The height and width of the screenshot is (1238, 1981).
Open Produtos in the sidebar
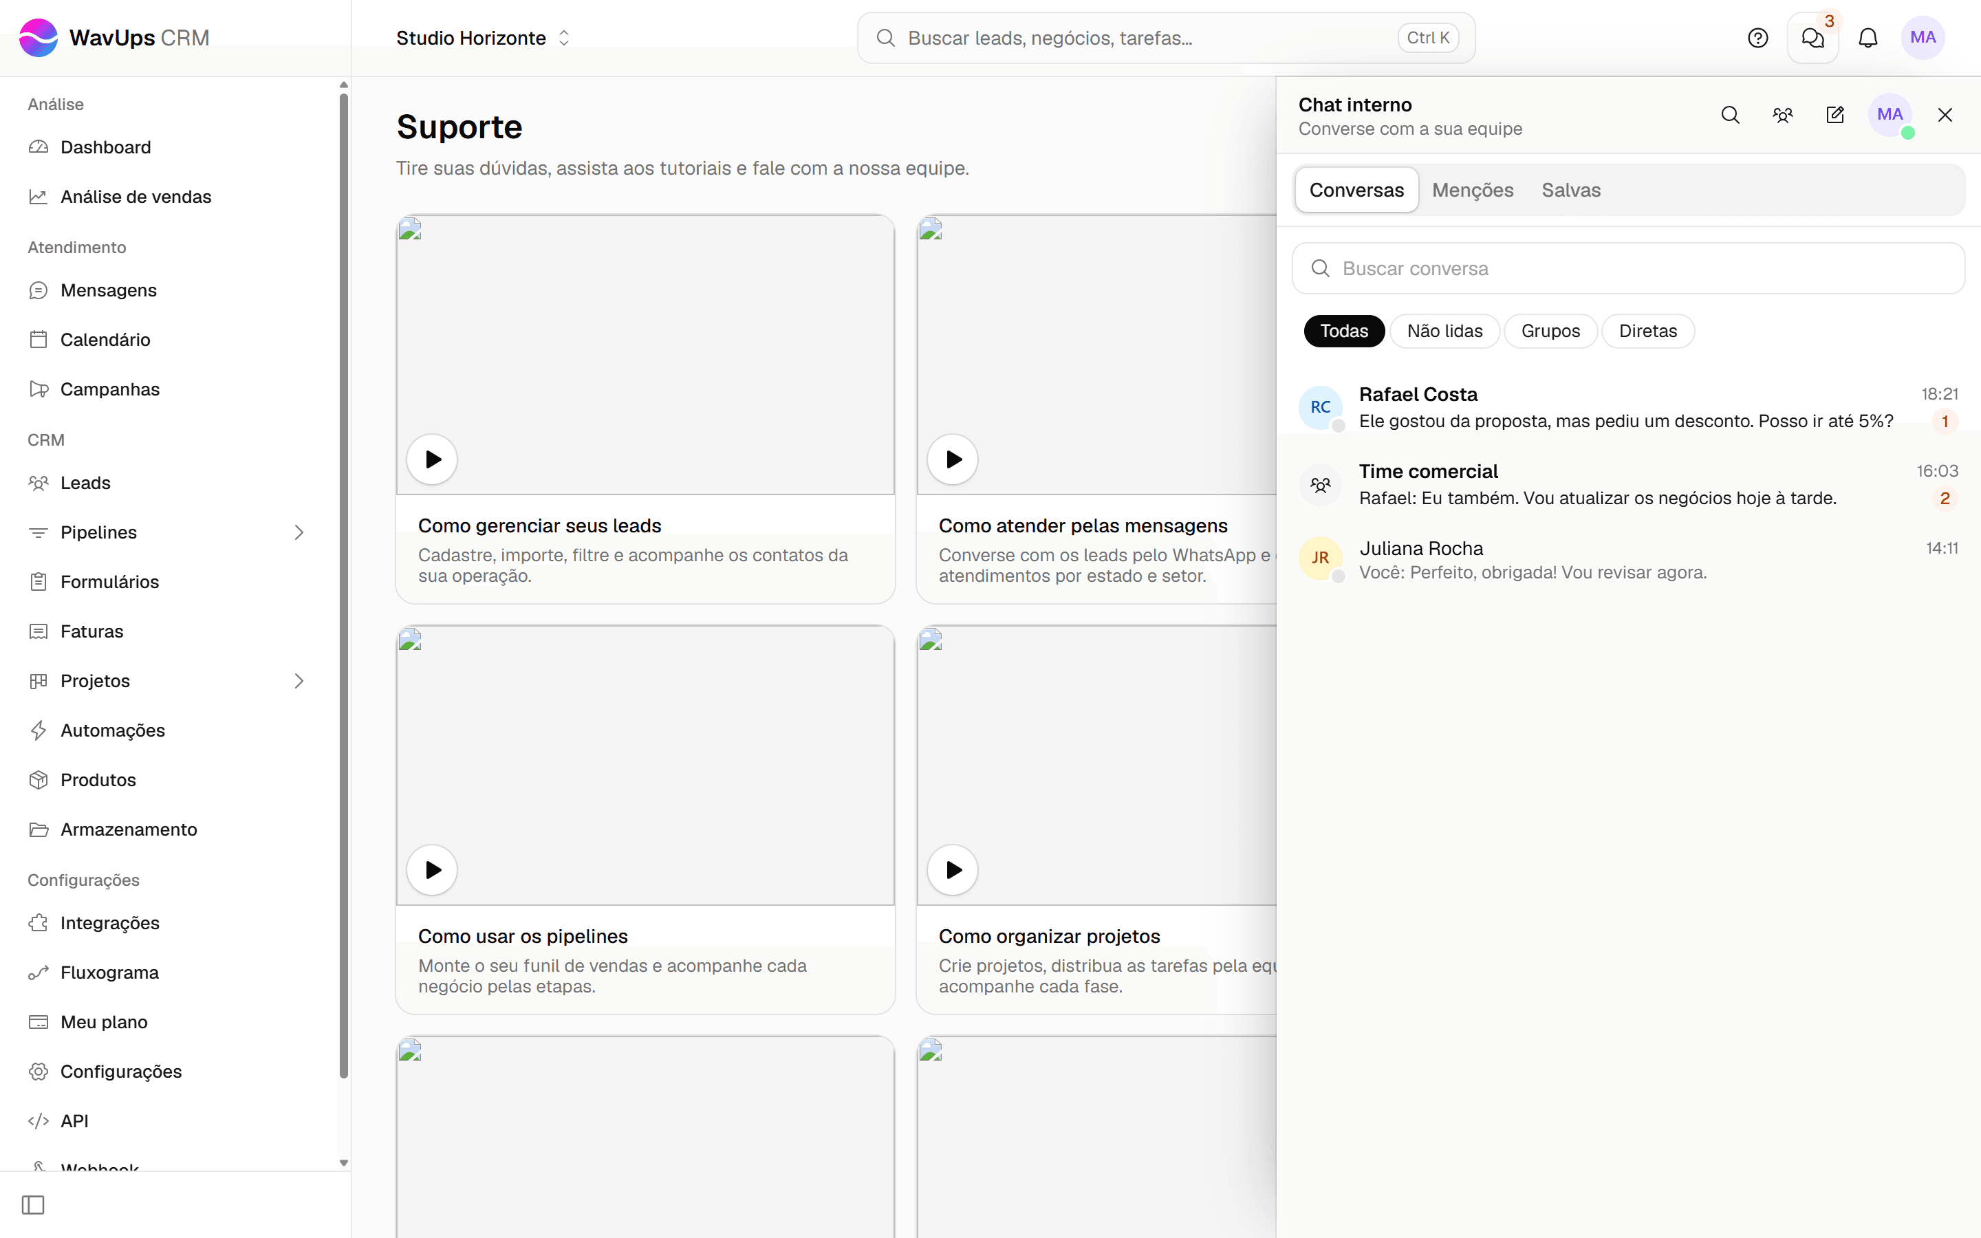tap(169, 781)
